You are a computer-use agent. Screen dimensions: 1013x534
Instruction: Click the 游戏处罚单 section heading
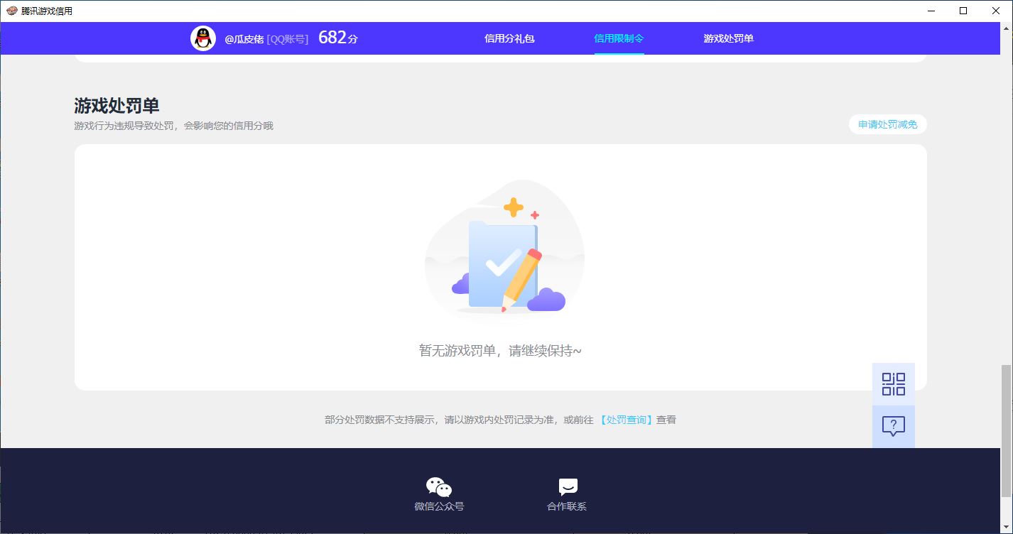pyautogui.click(x=117, y=106)
